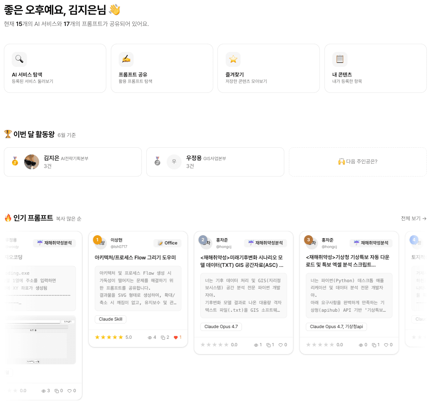Screen dimensions: 441x411
Task: Click the handle @hongcj on rank 2 card
Action: pyautogui.click(x=224, y=247)
